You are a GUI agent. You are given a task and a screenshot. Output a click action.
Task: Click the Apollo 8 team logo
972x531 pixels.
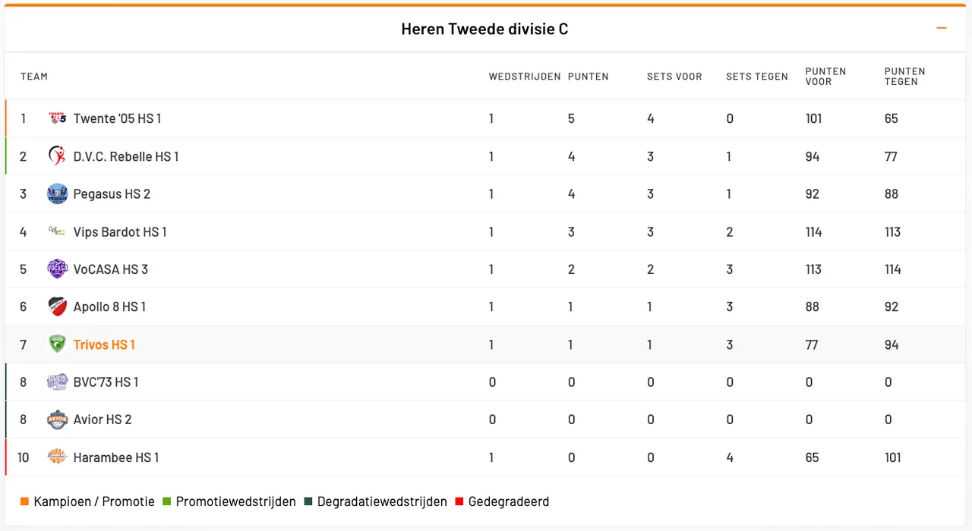[58, 306]
